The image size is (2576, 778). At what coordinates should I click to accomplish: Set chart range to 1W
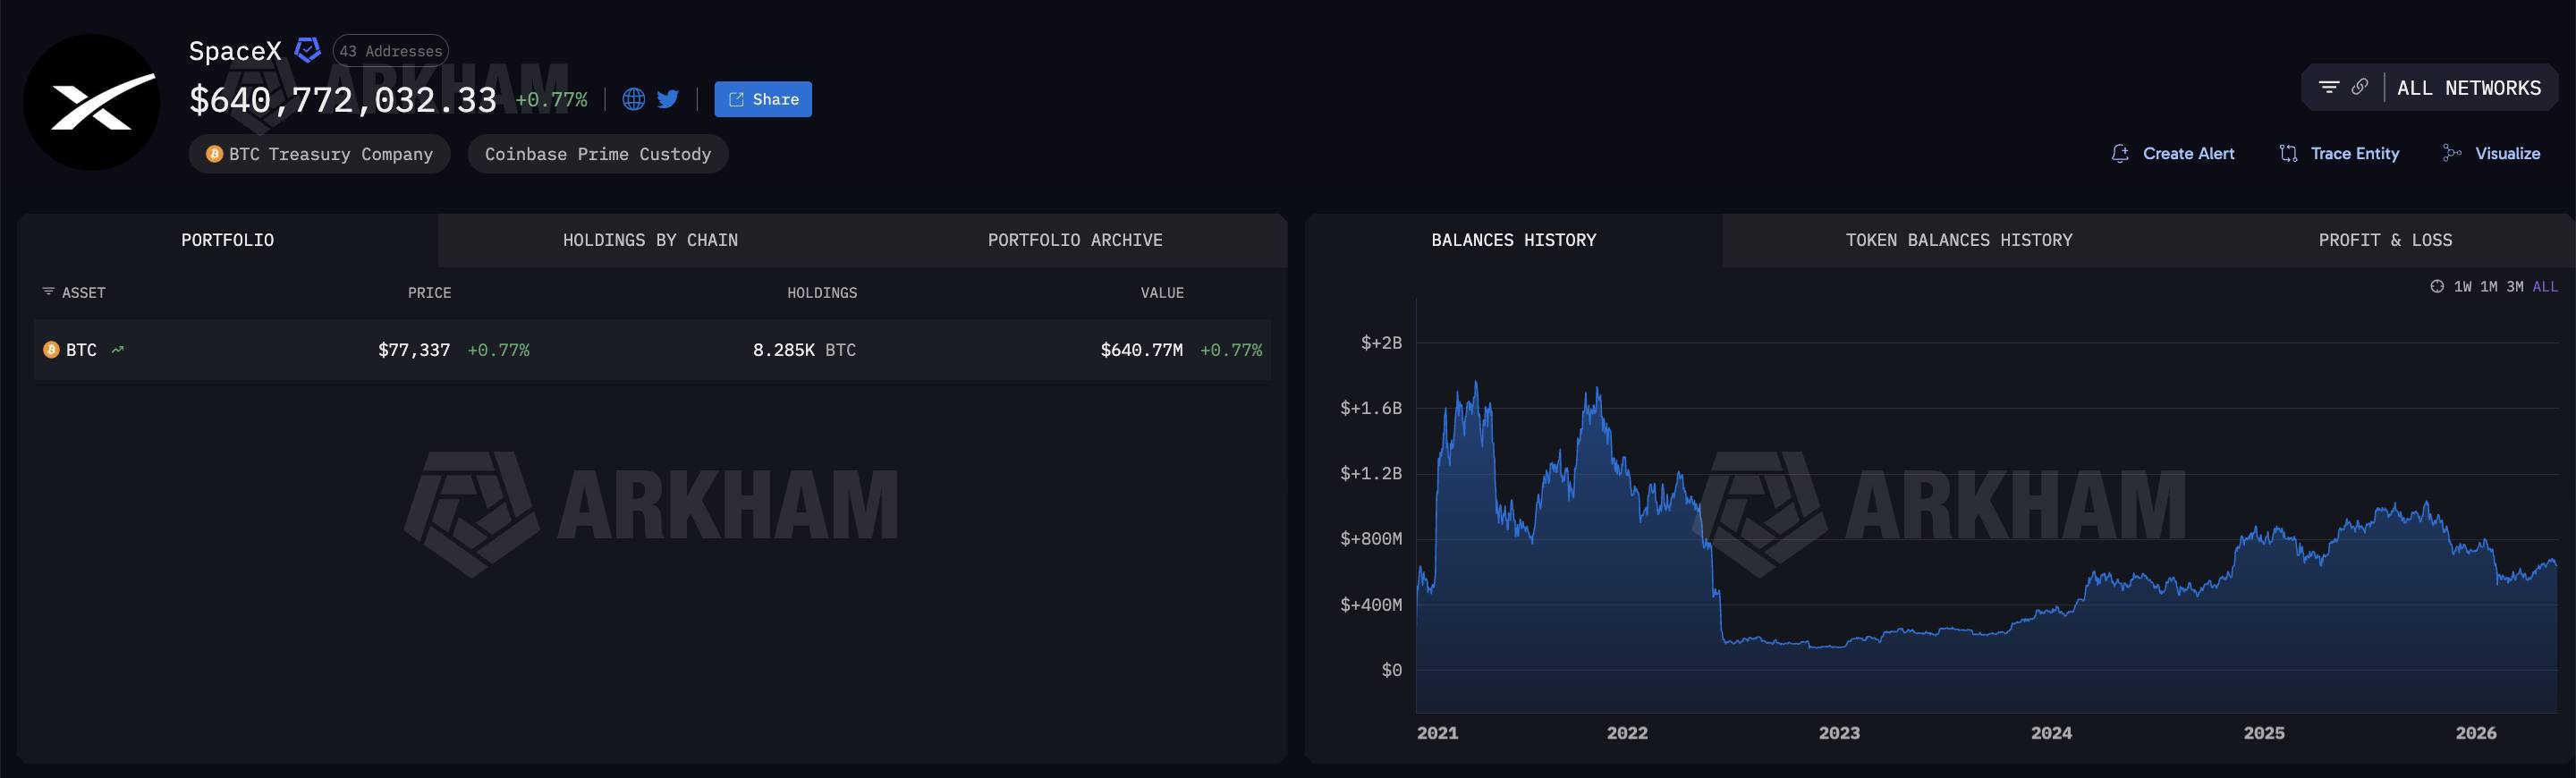click(2463, 287)
